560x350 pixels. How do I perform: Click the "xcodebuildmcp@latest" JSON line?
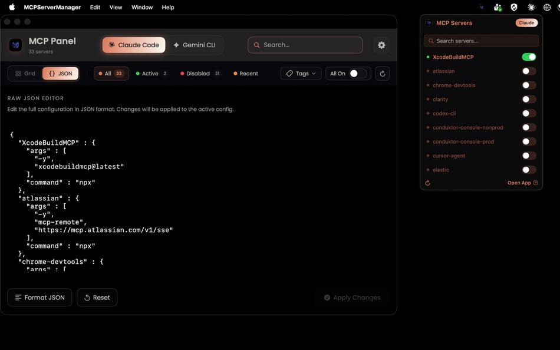click(80, 166)
